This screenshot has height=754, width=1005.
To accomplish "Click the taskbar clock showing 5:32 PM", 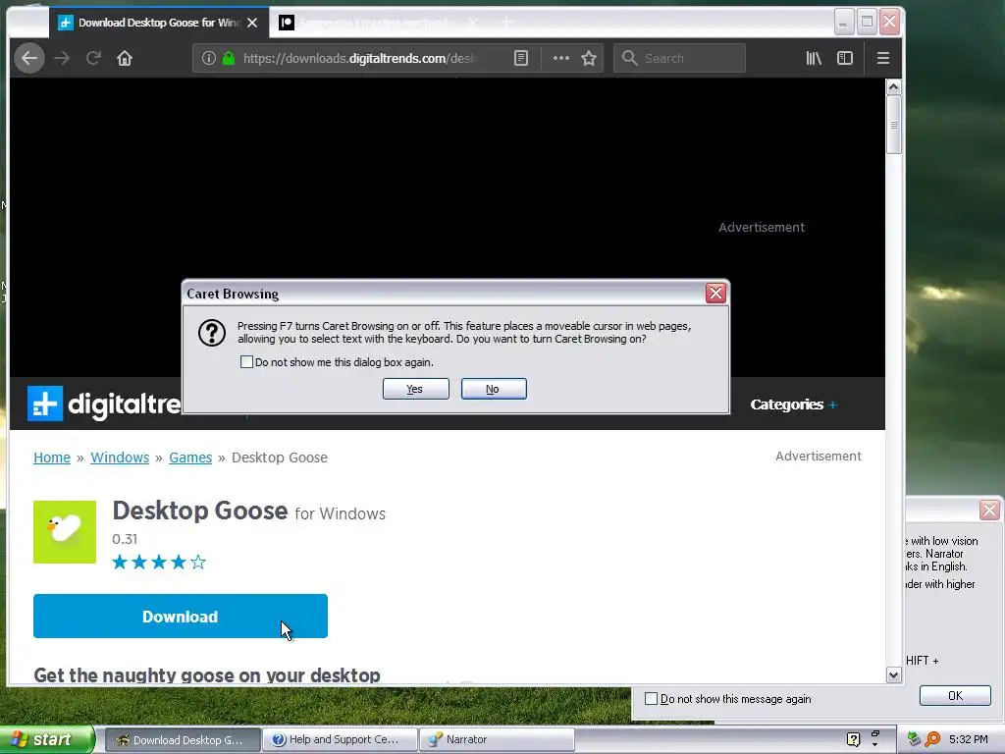I will (x=969, y=740).
